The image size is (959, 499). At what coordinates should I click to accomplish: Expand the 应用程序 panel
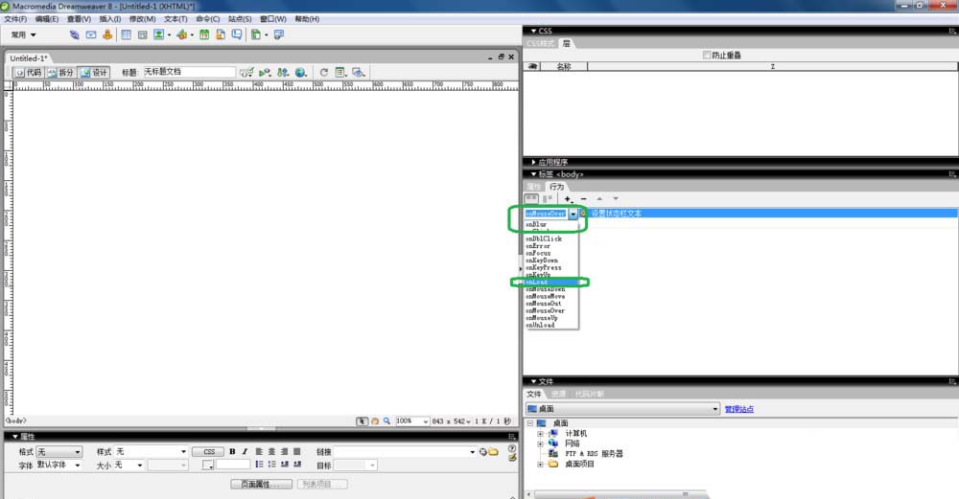point(552,162)
